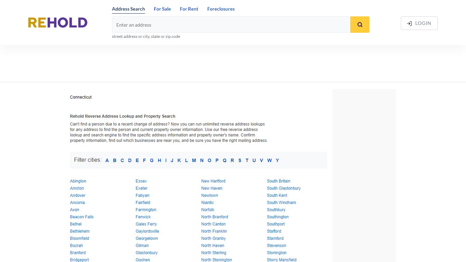This screenshot has height=262, width=466.
Task: Filter cities by letter K
Action: pos(179,160)
